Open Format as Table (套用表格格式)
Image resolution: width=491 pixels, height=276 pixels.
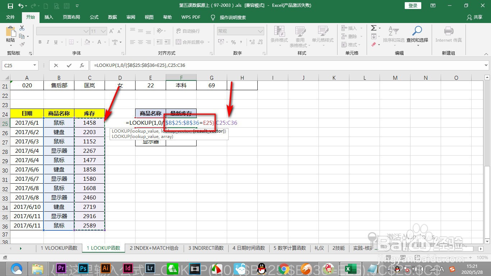pos(300,37)
